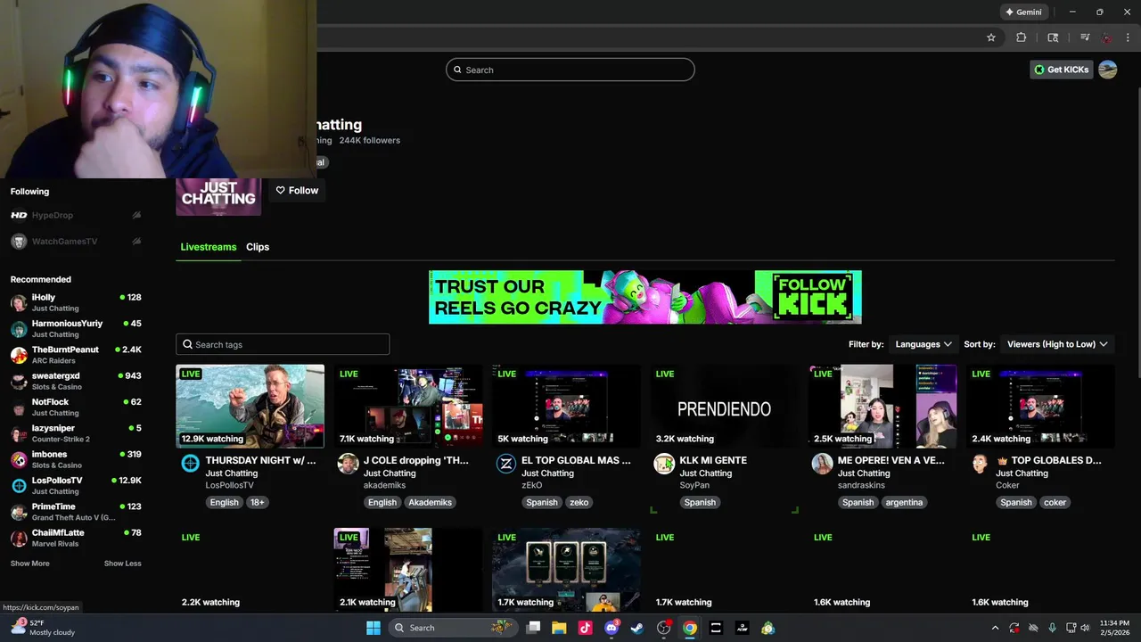Click akademiks channel avatar in stream card
Image resolution: width=1141 pixels, height=642 pixels.
point(348,463)
